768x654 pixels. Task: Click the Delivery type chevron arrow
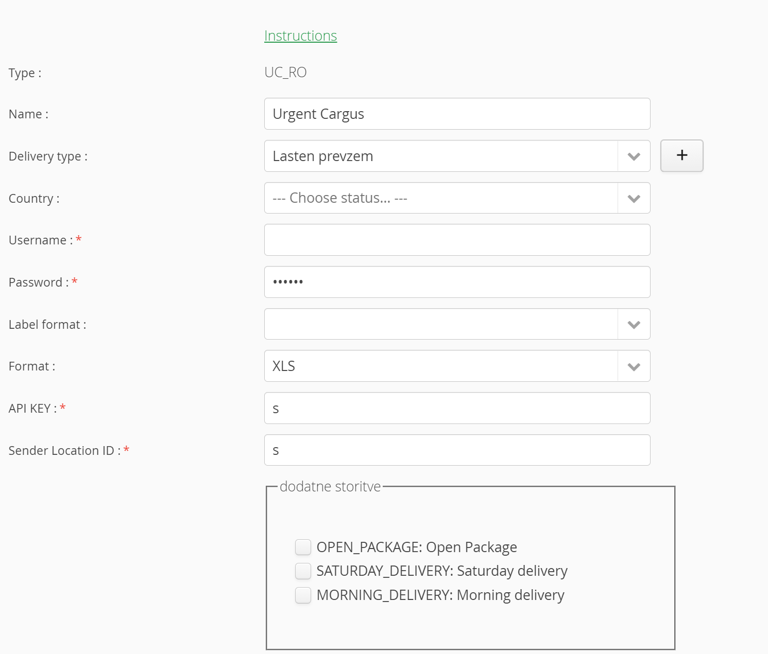click(634, 156)
